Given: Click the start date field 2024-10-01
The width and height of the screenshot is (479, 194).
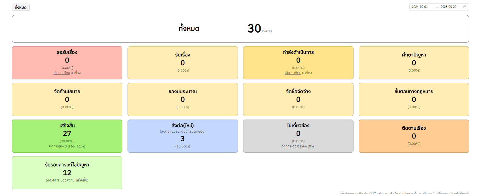Looking at the screenshot, I should [x=420, y=7].
